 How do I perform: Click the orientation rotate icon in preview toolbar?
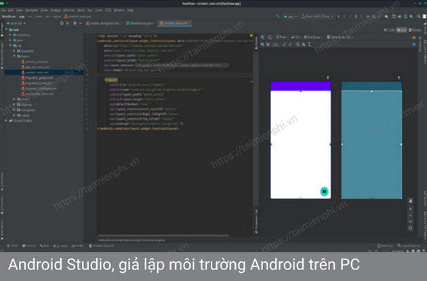click(x=270, y=37)
